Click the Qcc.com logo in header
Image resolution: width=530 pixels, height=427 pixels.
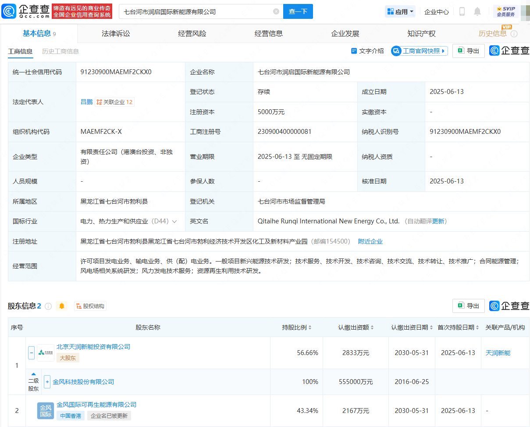(25, 11)
